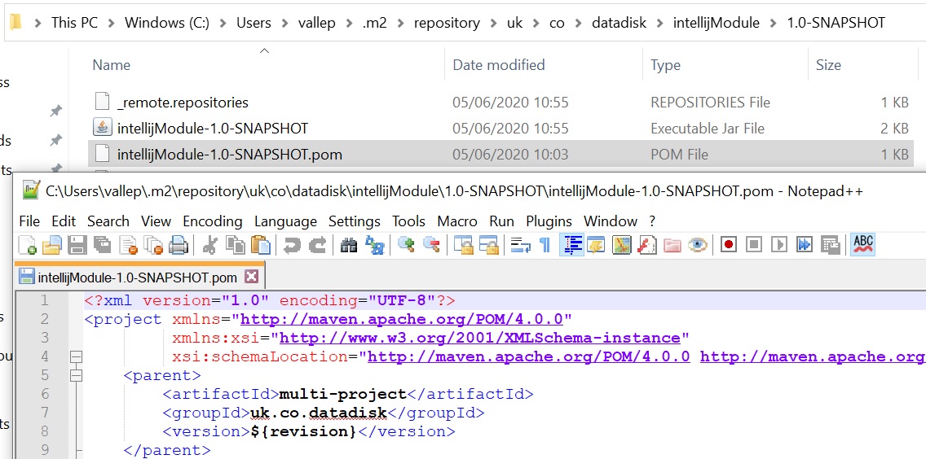Click the New file toolbar icon
The height and width of the screenshot is (459, 926).
click(x=27, y=245)
